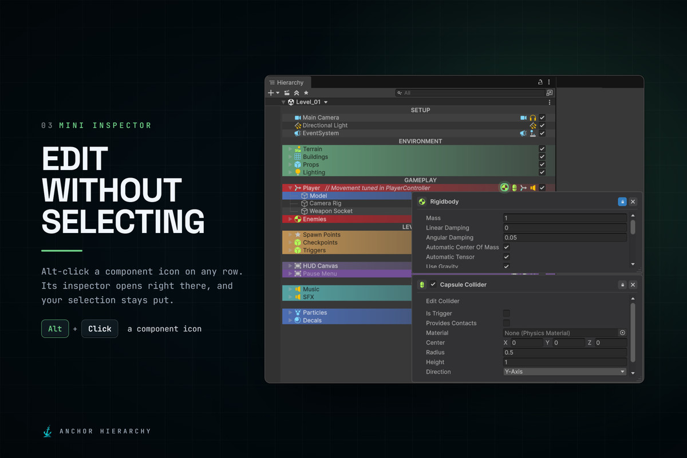Open the add (+) dropdown in Hierarchy
Image resolution: width=687 pixels, height=458 pixels.
tap(273, 93)
